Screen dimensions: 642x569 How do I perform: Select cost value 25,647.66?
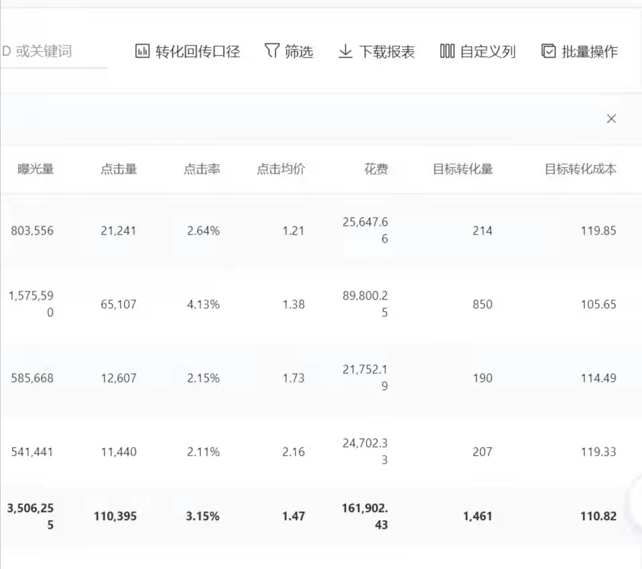click(x=365, y=230)
